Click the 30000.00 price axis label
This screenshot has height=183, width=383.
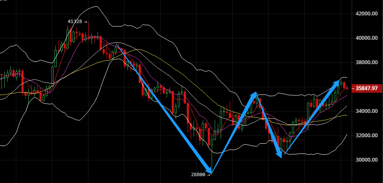pos(366,160)
